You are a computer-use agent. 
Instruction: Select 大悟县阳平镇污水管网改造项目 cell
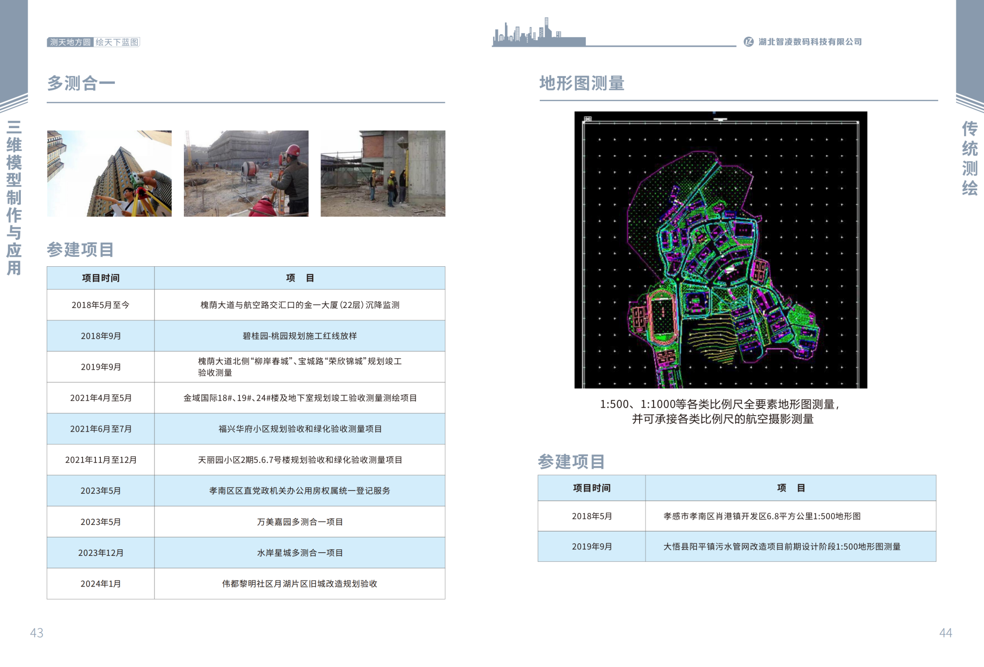[791, 546]
